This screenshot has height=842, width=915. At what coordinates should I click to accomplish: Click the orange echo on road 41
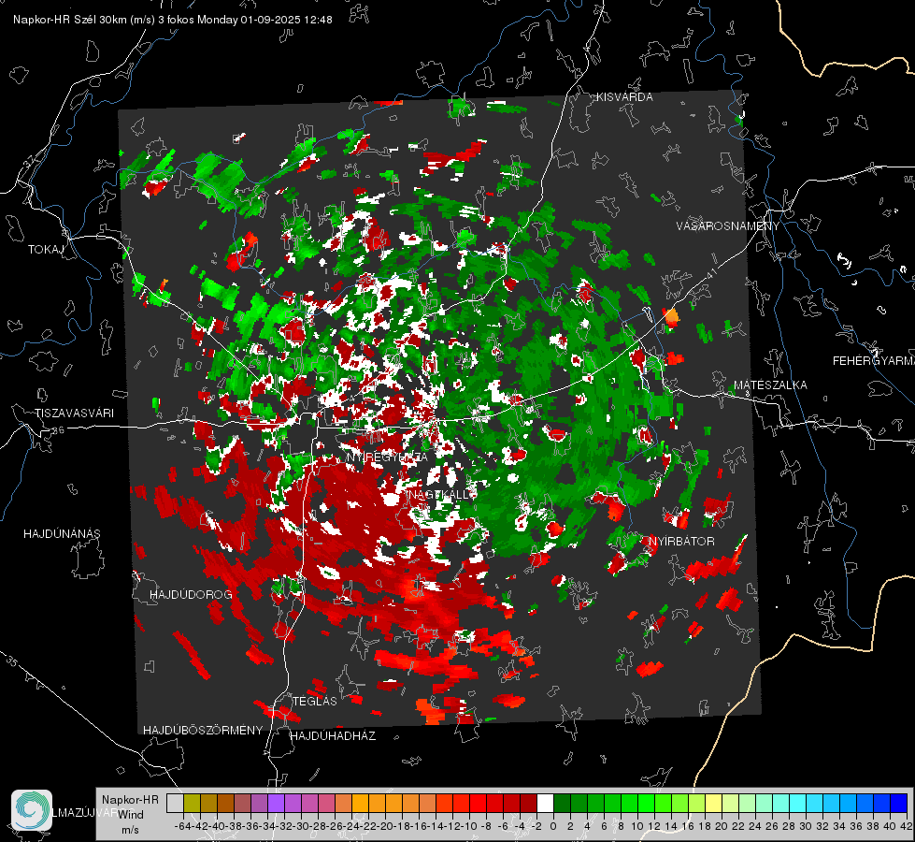[672, 317]
